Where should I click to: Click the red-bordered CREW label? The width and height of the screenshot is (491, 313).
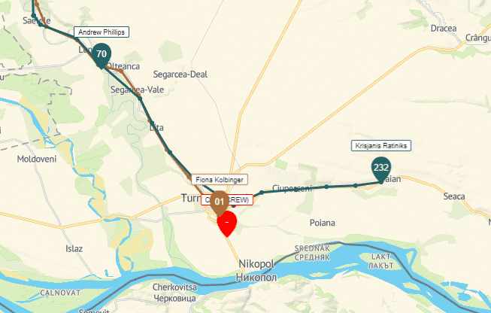227,200
